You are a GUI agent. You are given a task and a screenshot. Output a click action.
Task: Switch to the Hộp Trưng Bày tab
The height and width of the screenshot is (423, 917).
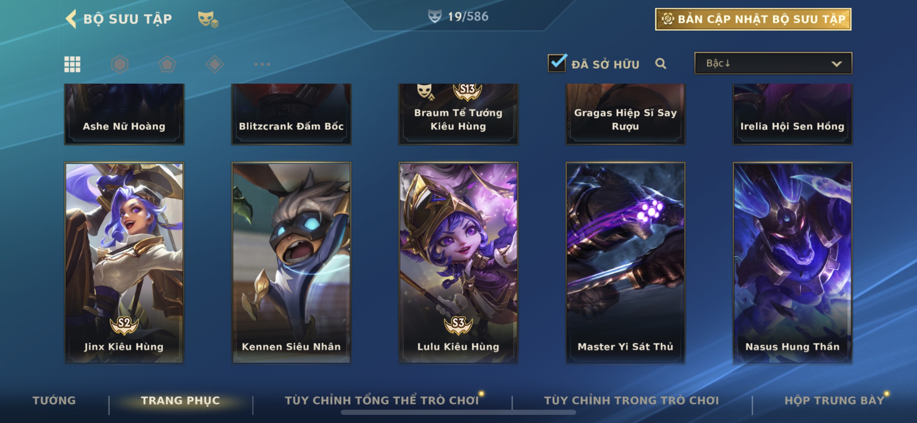(834, 400)
